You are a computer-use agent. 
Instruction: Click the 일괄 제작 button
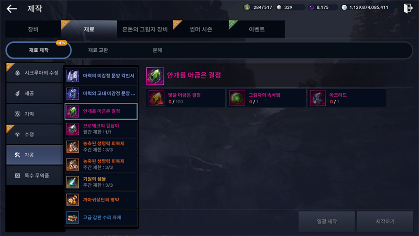point(326,221)
